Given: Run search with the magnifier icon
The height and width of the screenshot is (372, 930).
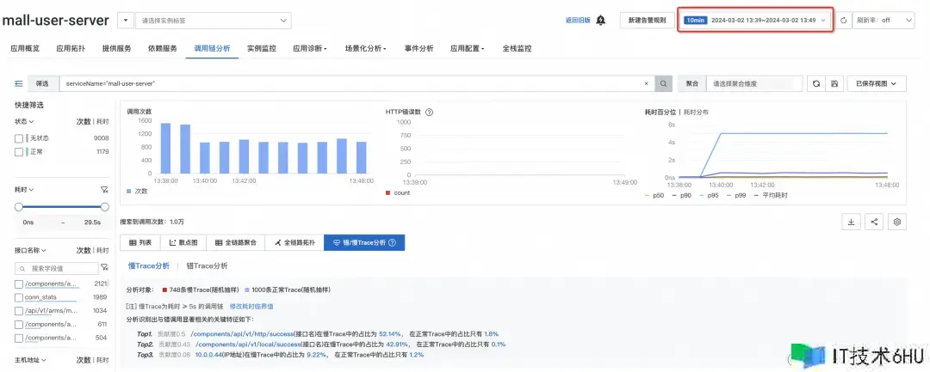Looking at the screenshot, I should click(x=663, y=83).
